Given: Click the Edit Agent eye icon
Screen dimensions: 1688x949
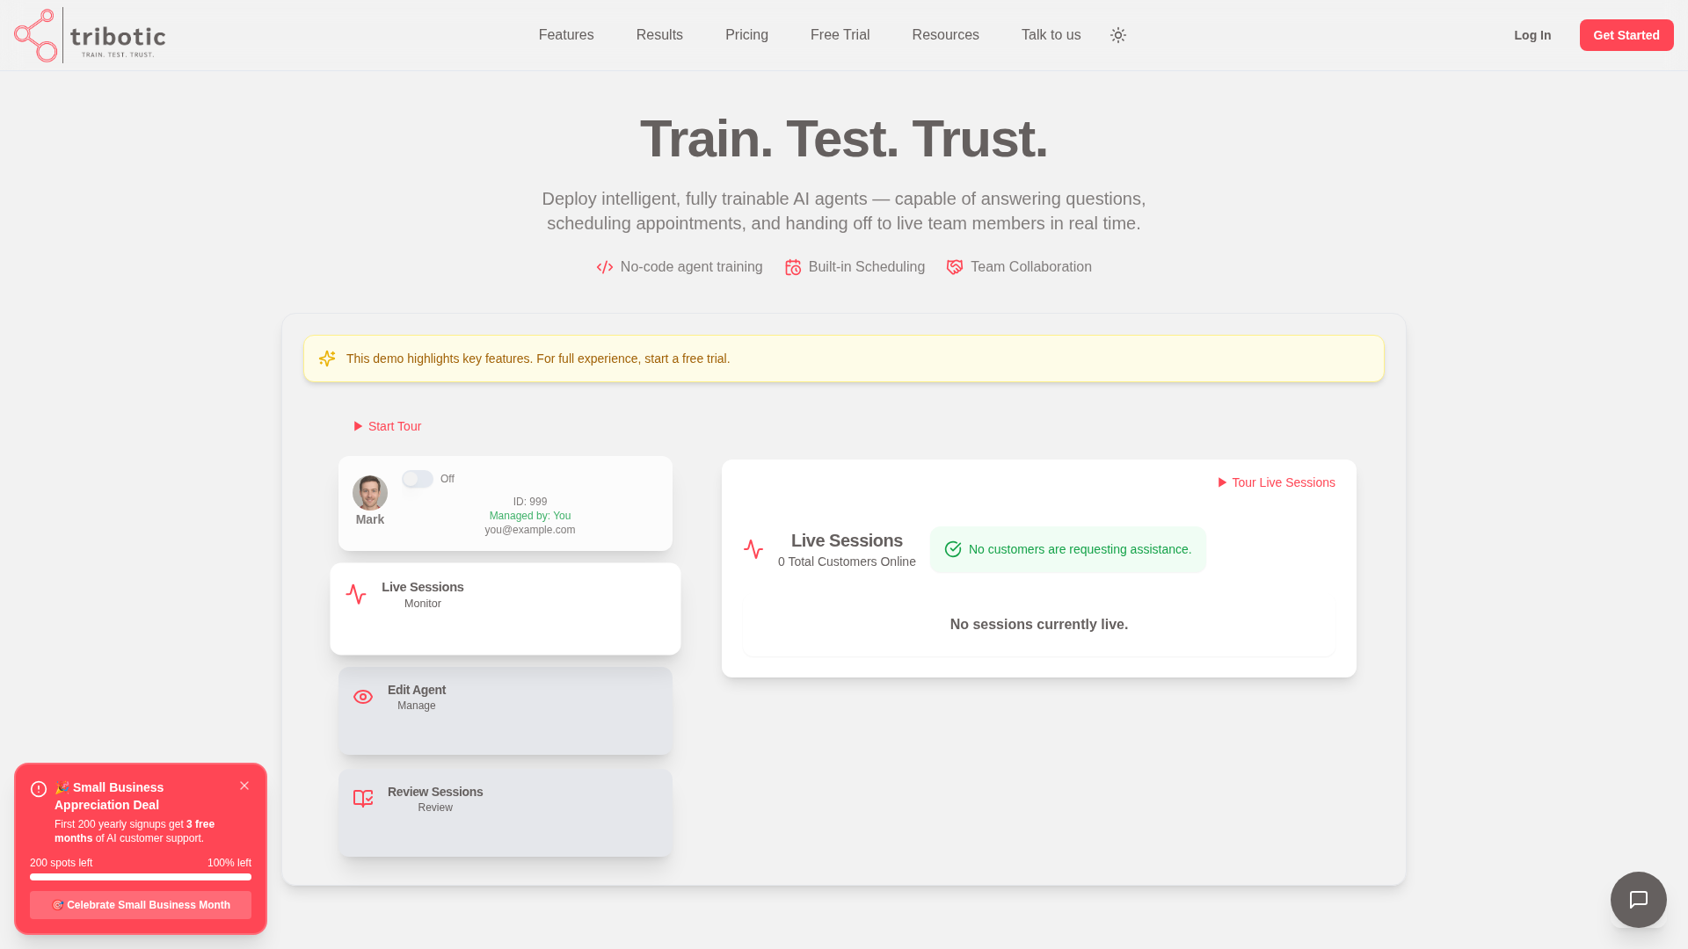Looking at the screenshot, I should click(363, 697).
